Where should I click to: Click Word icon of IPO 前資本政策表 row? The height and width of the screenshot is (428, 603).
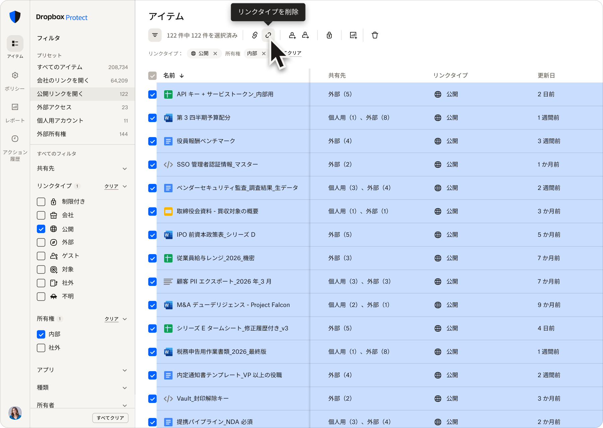(x=168, y=235)
